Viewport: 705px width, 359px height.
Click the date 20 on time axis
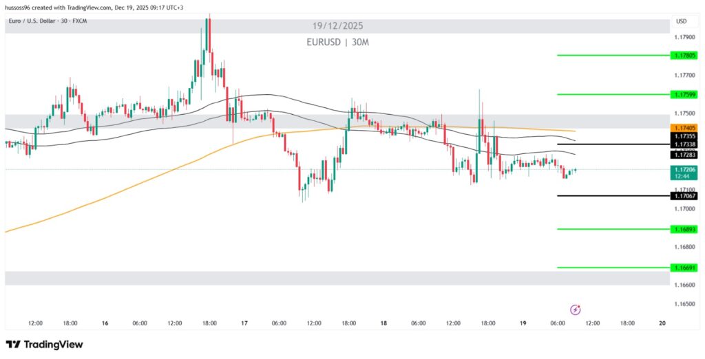[662, 323]
